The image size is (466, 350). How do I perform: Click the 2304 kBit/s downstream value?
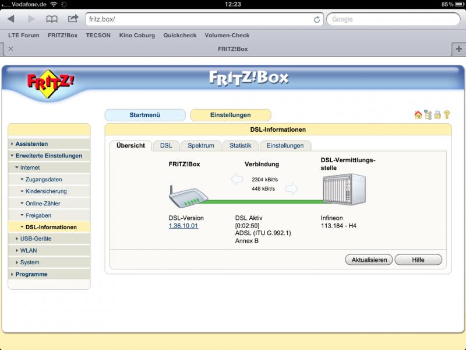(x=264, y=180)
